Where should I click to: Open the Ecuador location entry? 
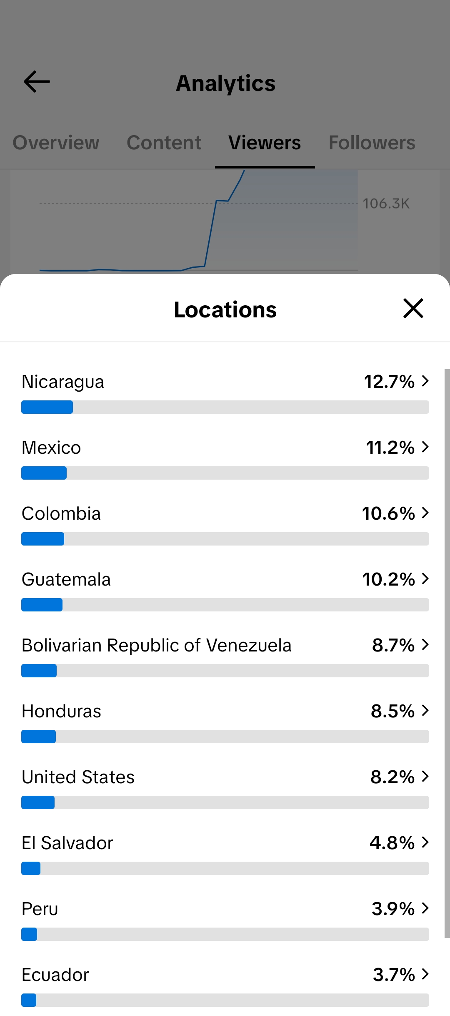point(225,986)
